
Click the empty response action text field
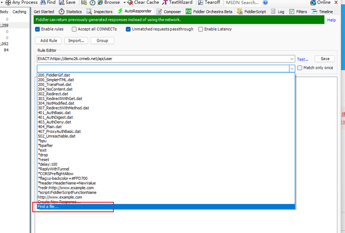pos(163,68)
